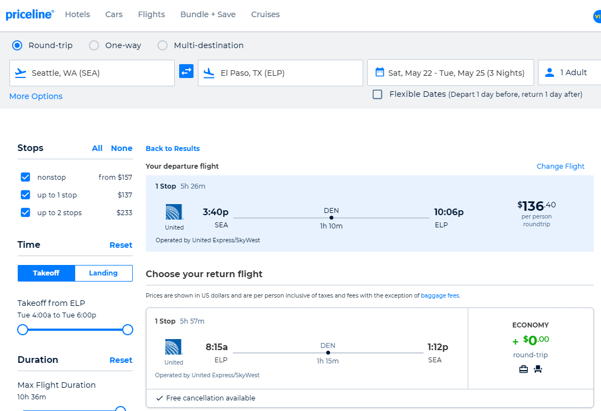Image resolution: width=601 pixels, height=411 pixels.
Task: Select the Landing time filter tab
Action: pos(103,273)
